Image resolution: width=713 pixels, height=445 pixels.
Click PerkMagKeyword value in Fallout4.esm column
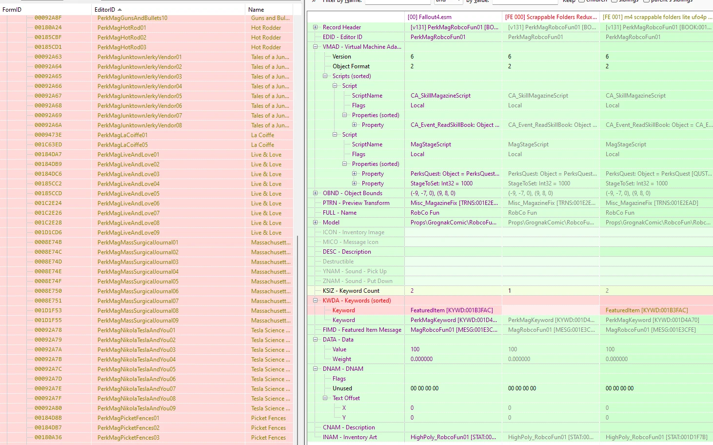tap(454, 320)
